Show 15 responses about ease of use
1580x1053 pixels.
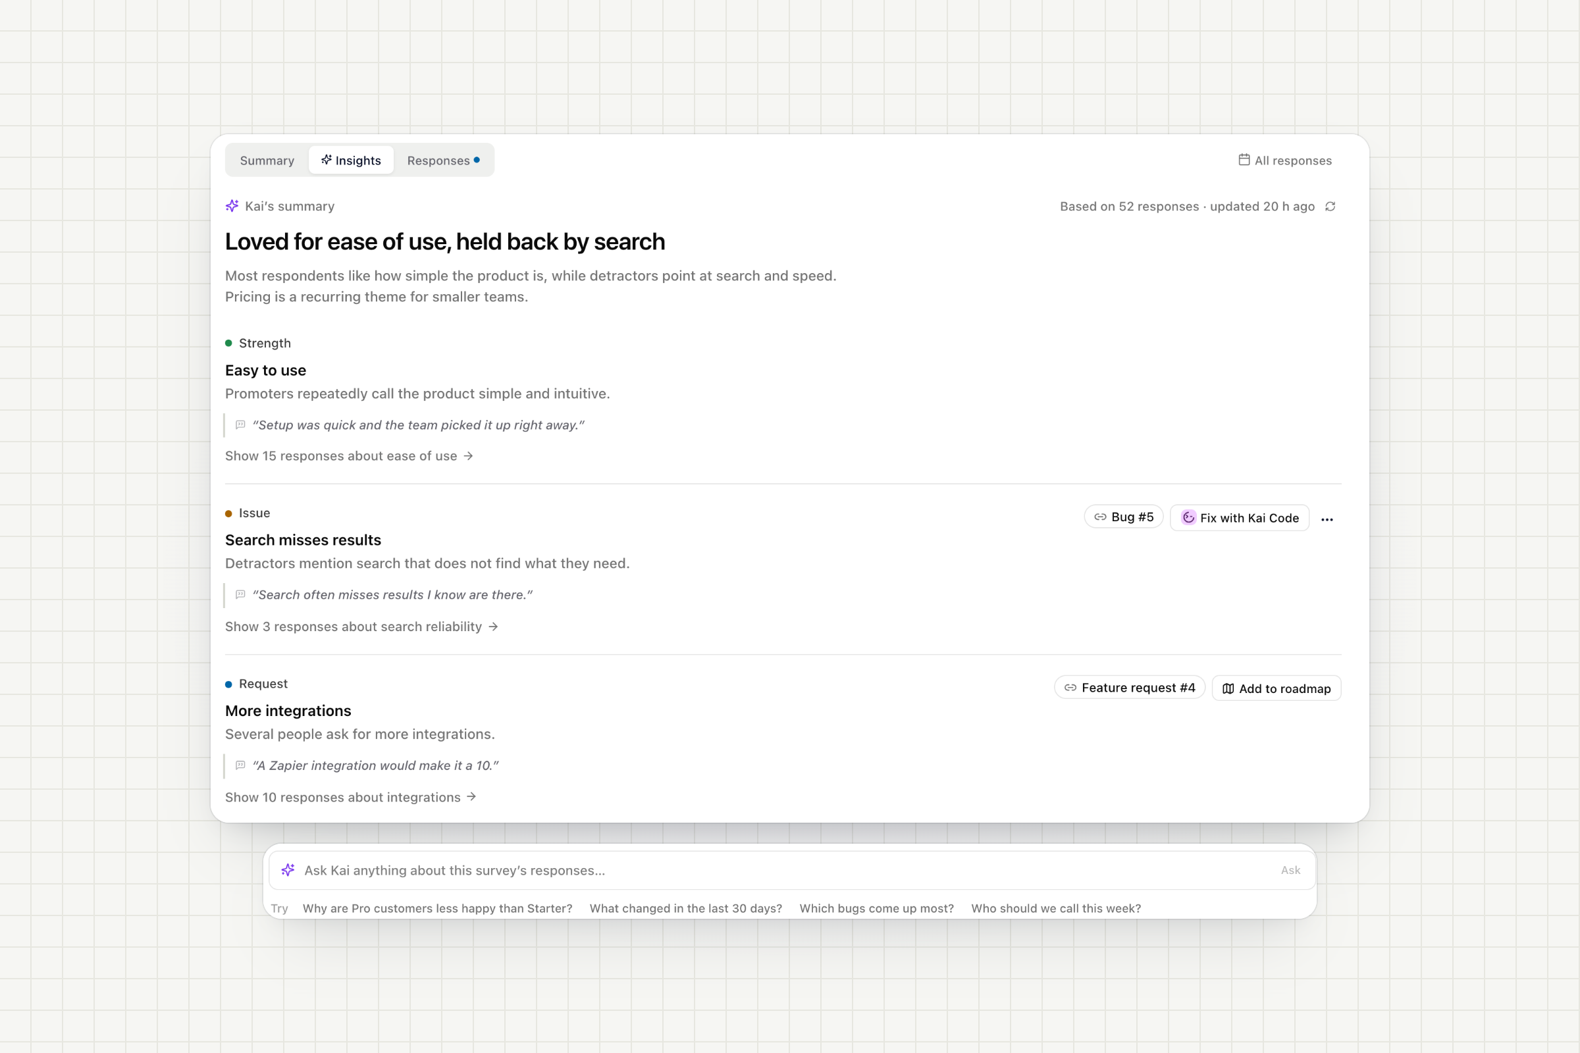coord(349,456)
